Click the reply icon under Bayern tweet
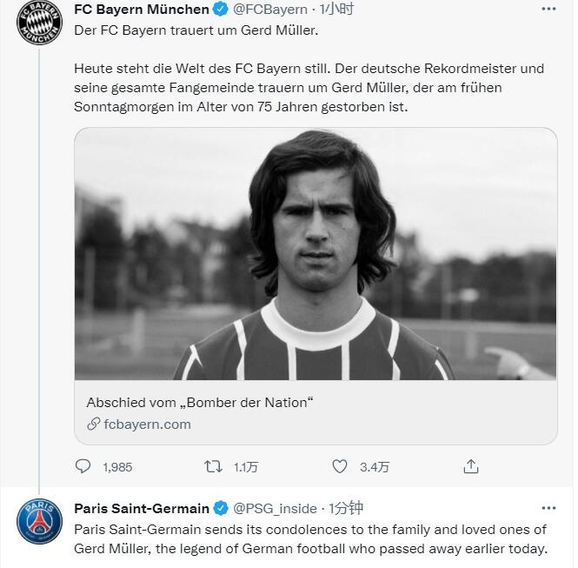This screenshot has width=578, height=568. point(83,466)
